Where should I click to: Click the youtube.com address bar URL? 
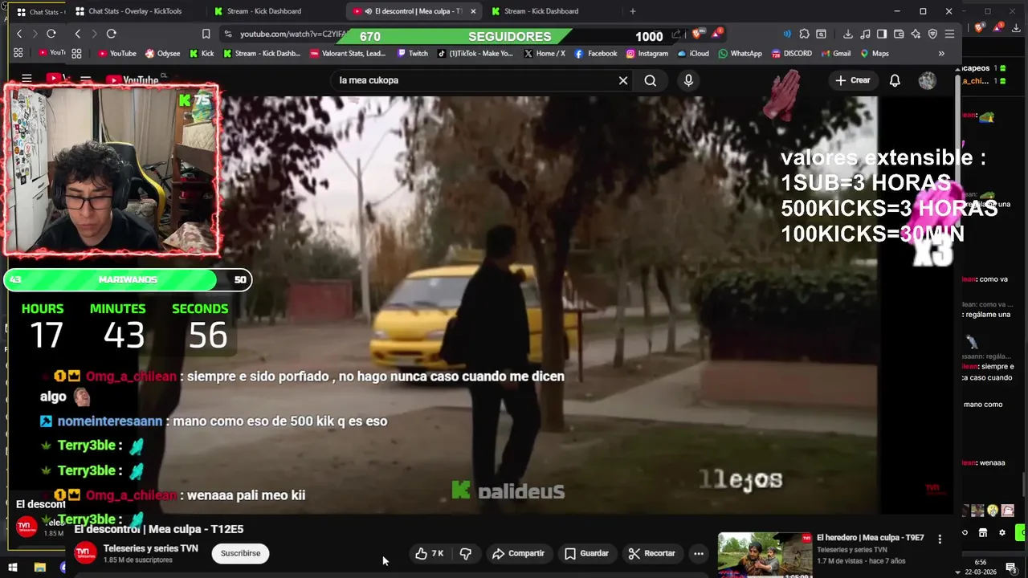[x=293, y=34]
